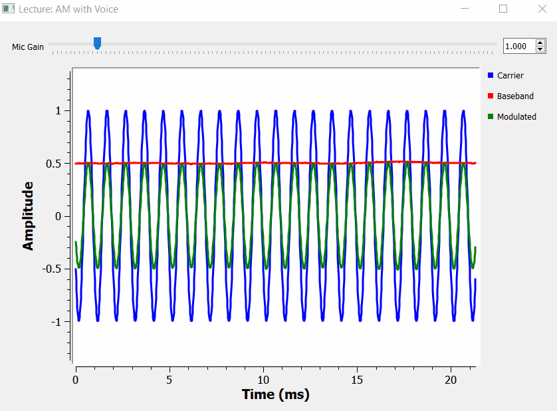557x411 pixels.
Task: Decrease Mic Gain with the down arrow
Action: pos(540,50)
